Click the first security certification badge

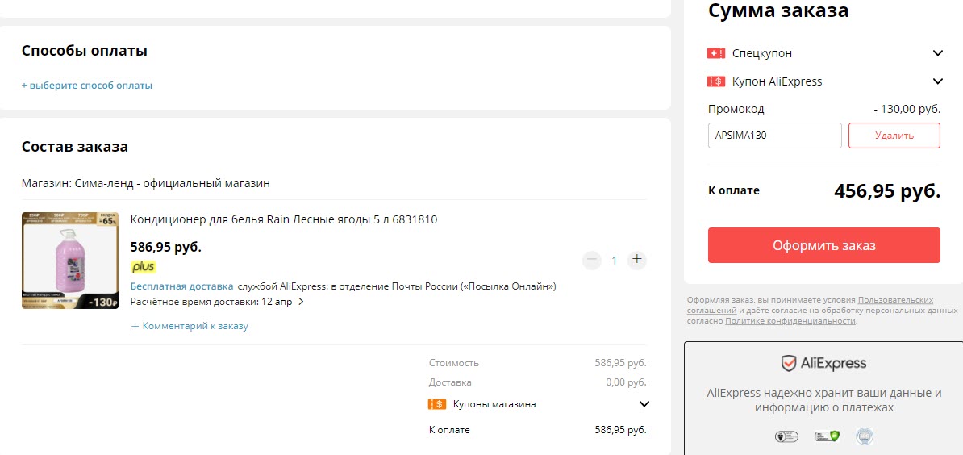coord(786,436)
